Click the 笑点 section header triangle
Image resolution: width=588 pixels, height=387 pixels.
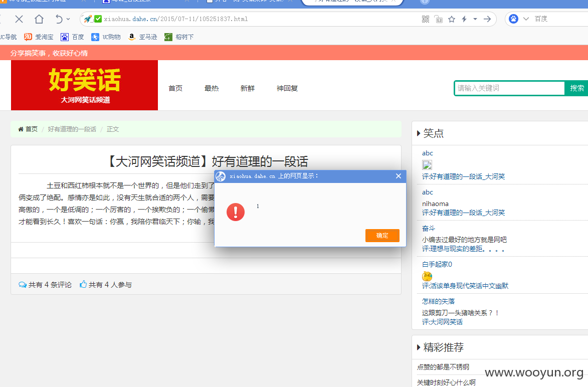point(419,133)
